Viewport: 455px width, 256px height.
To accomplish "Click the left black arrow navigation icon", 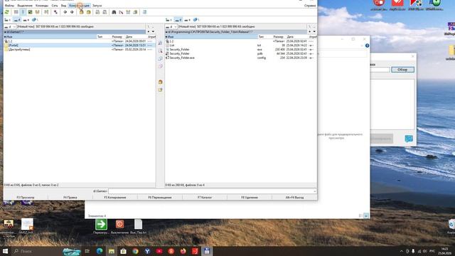I will (x=65, y=12).
